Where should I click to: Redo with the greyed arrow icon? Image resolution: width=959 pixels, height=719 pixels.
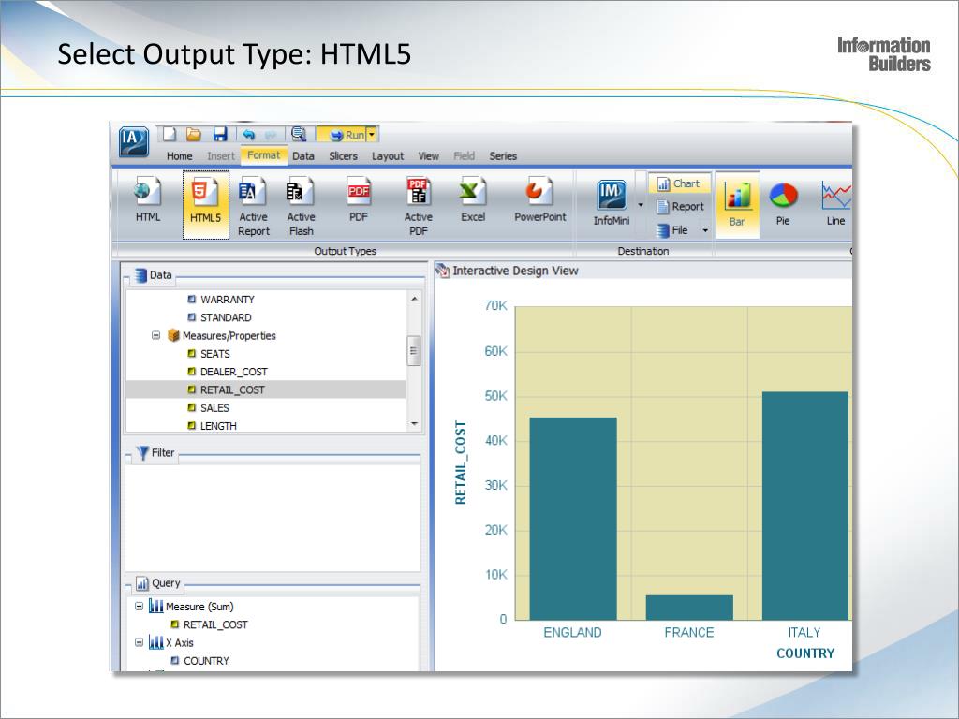(271, 135)
